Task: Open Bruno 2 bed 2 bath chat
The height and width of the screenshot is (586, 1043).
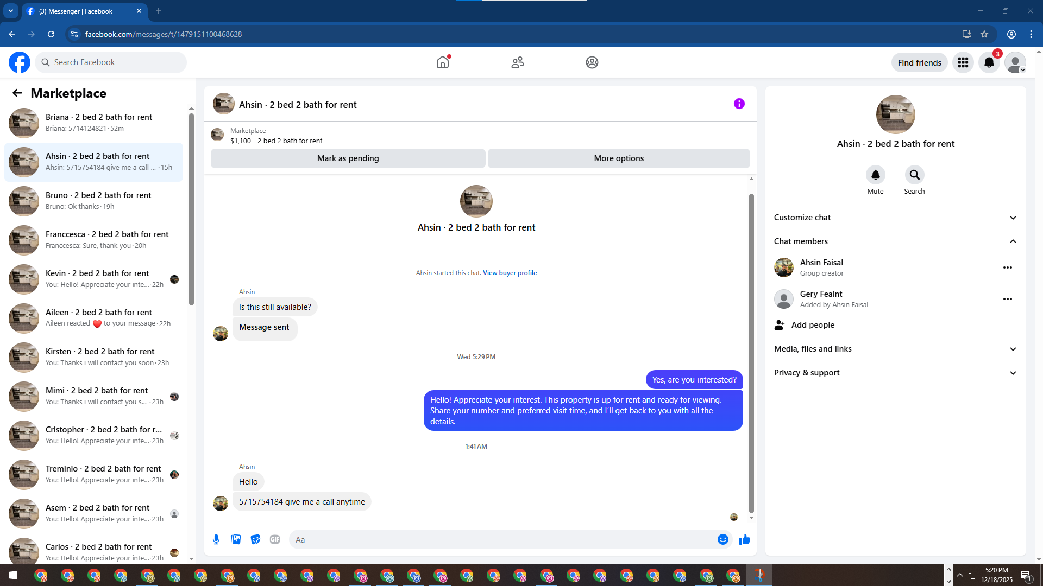Action: pyautogui.click(x=93, y=201)
